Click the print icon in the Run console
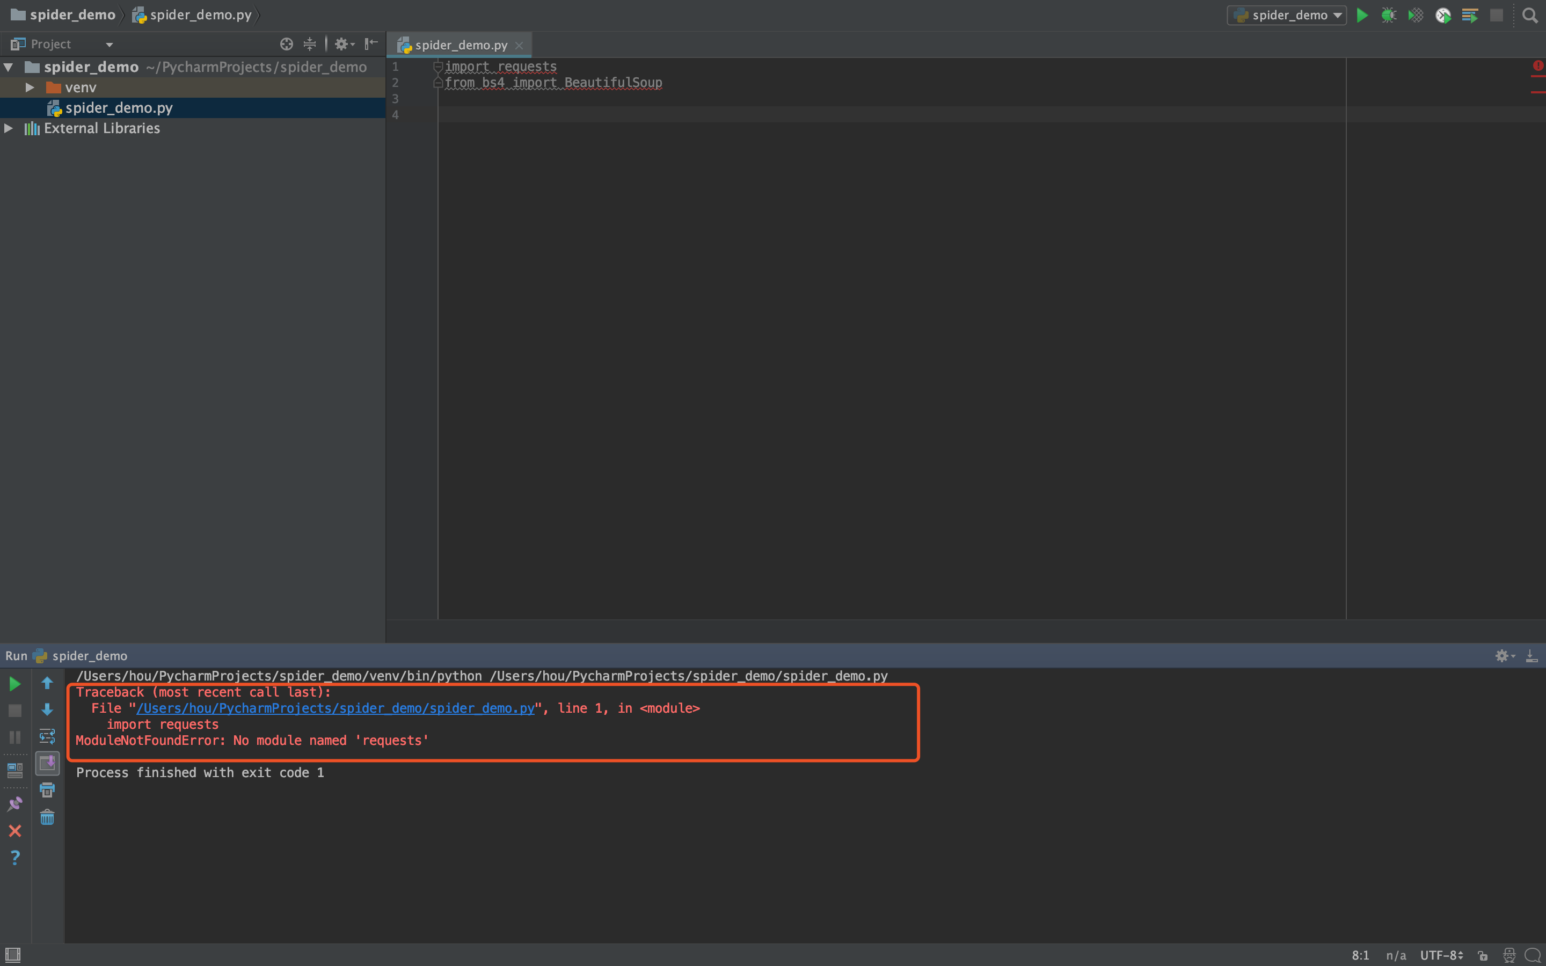The height and width of the screenshot is (966, 1546). 47,791
